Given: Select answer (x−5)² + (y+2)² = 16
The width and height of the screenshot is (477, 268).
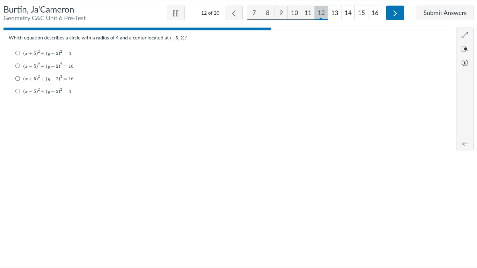Looking at the screenshot, I should coord(18,66).
